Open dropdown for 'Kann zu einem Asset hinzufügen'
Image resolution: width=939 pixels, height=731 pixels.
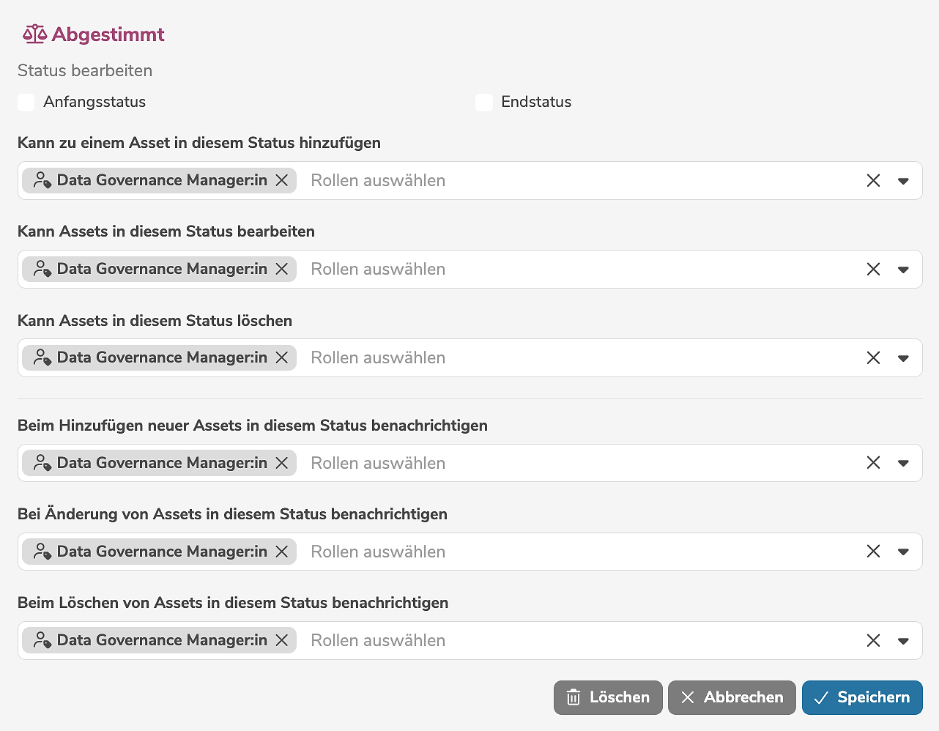[x=903, y=181]
